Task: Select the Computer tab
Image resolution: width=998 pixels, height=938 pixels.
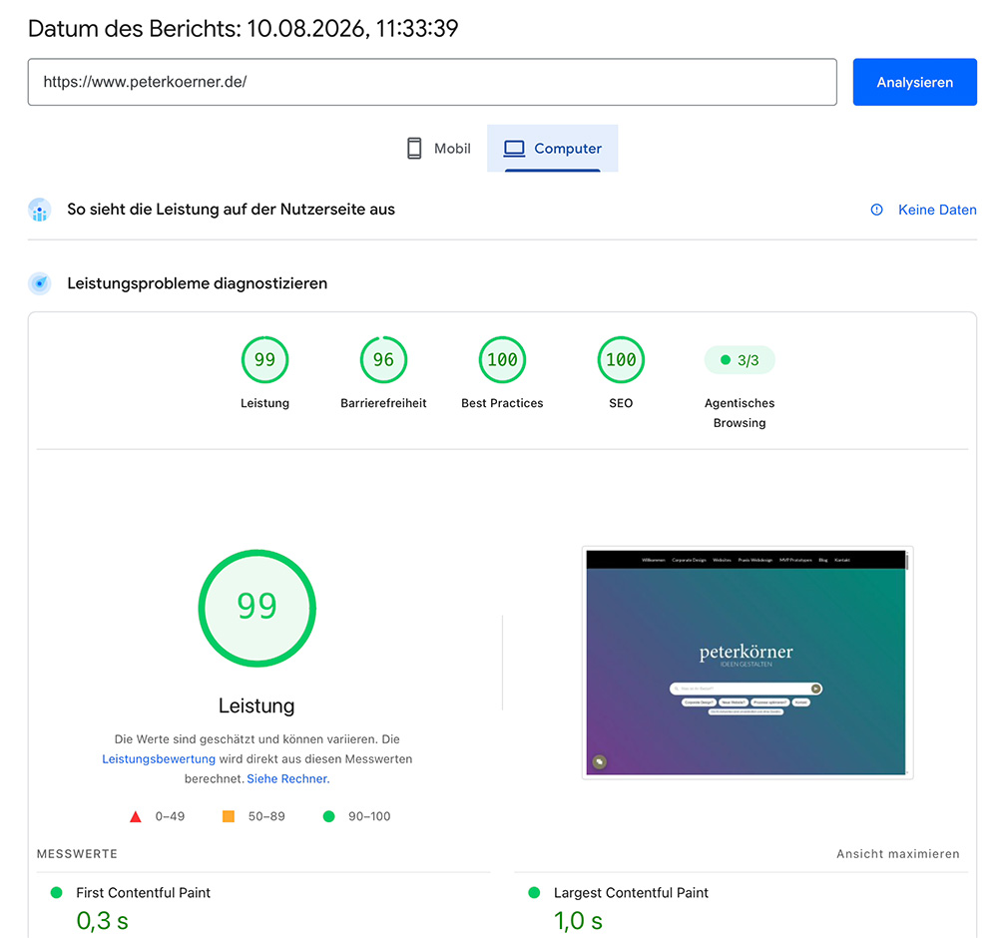Action: click(553, 149)
